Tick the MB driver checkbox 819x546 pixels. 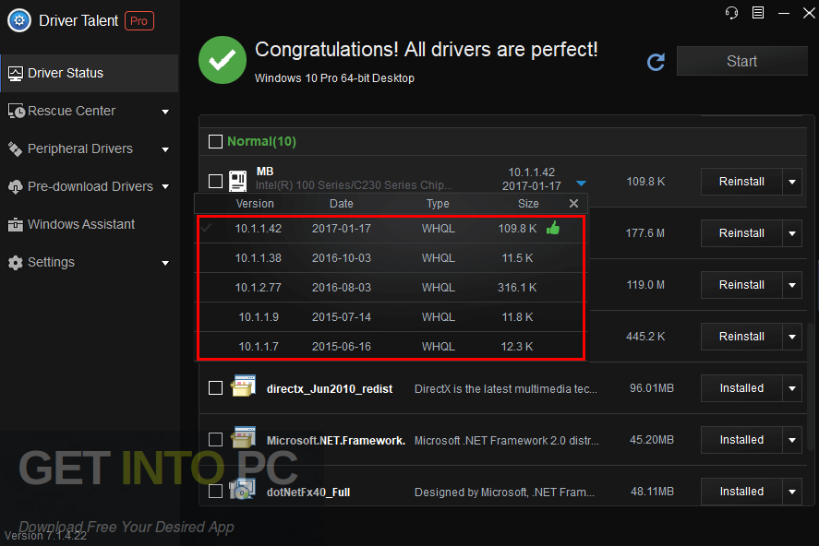point(215,181)
